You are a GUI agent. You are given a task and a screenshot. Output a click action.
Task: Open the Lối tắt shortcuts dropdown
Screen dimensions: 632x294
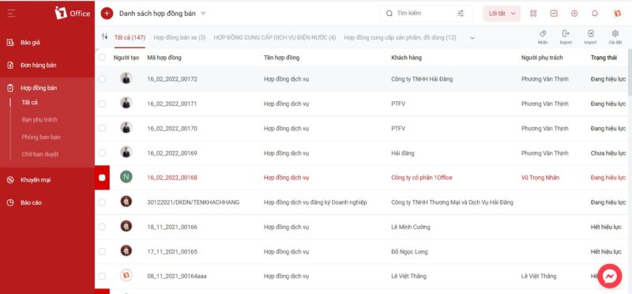coord(502,13)
